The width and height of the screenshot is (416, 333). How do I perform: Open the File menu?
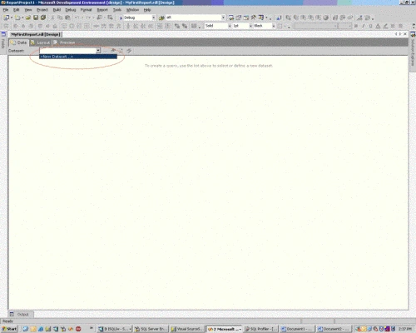[x=6, y=10]
